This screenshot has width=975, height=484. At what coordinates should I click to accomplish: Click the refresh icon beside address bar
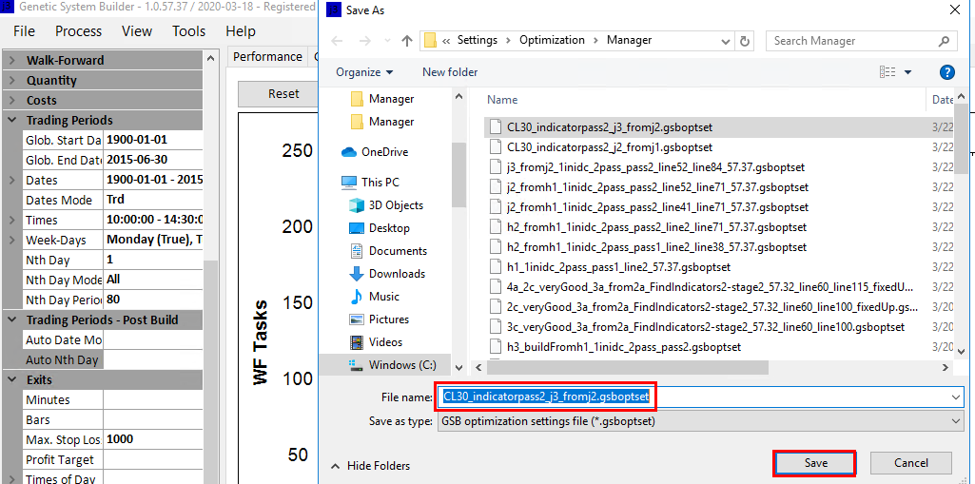pos(745,41)
